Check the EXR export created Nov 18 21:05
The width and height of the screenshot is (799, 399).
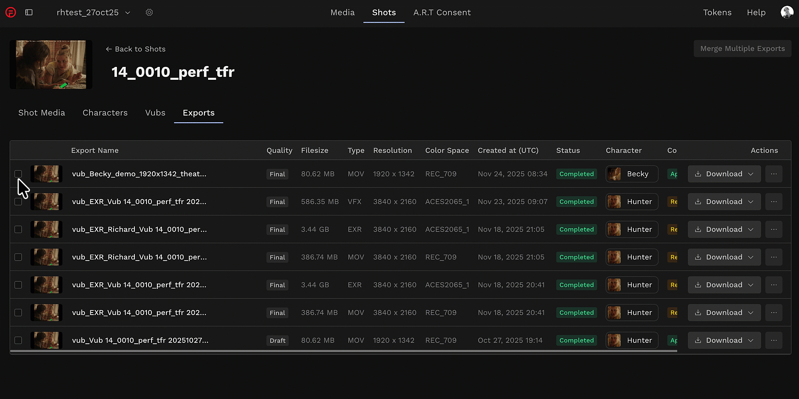(x=18, y=229)
